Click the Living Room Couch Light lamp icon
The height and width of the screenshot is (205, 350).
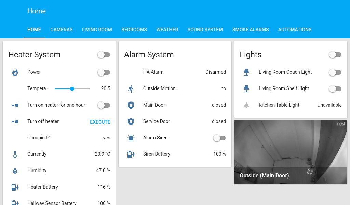[246, 72]
